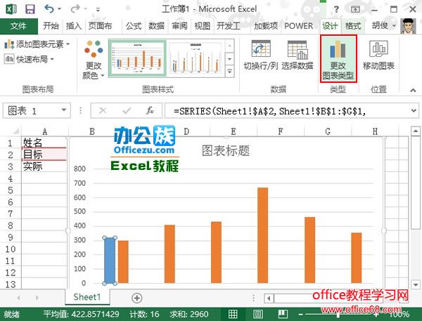This screenshot has width=422, height=321.
Task: Click the chart title 图表标题
Action: 226,150
